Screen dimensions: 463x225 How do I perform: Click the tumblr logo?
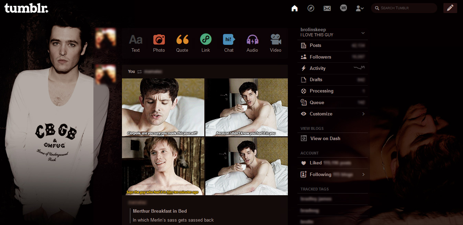coord(26,8)
